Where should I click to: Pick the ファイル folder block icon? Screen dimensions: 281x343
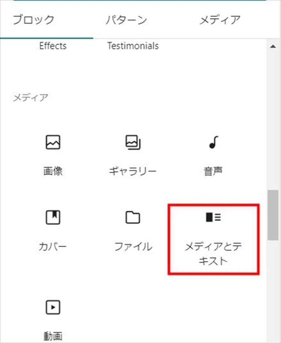tap(133, 218)
